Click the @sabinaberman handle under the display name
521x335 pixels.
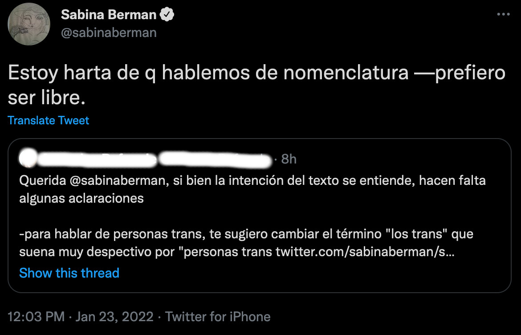coord(109,32)
